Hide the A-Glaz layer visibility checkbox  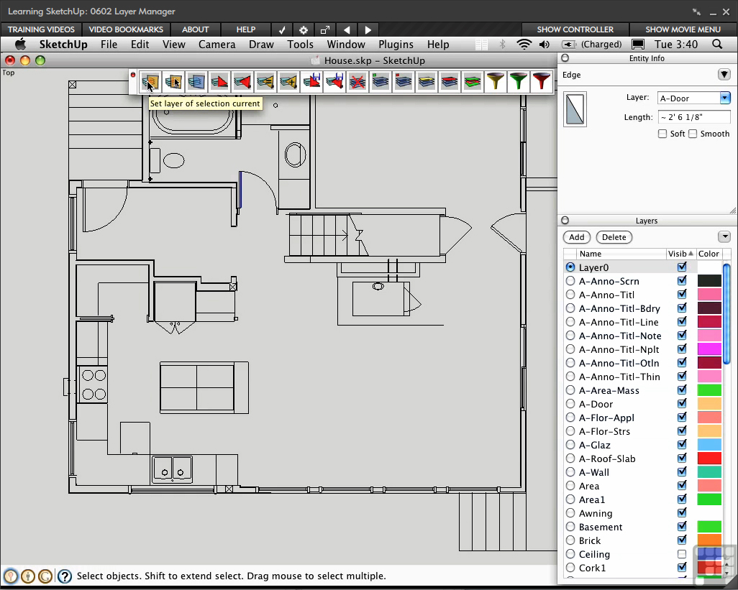[681, 444]
